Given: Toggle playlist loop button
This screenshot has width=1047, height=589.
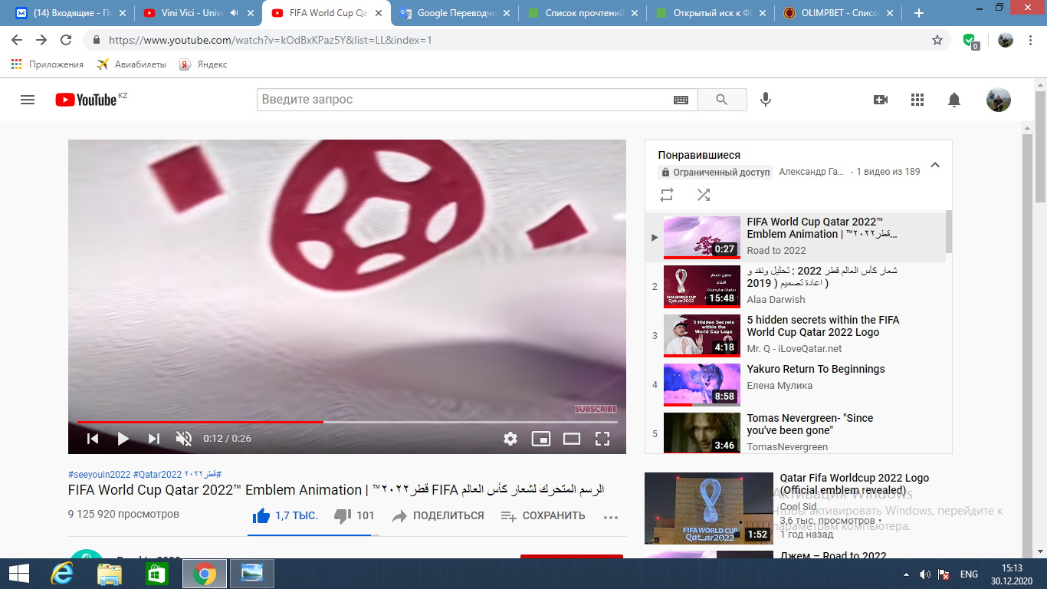Looking at the screenshot, I should pyautogui.click(x=667, y=195).
